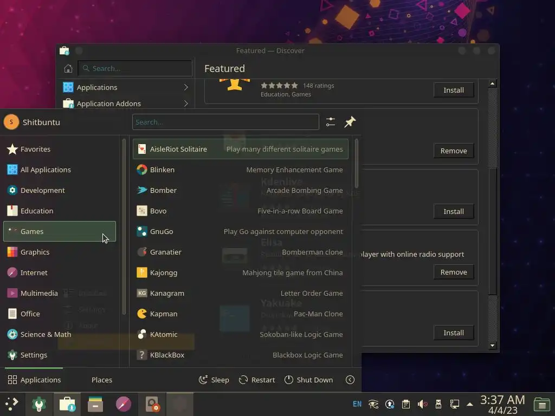Click the Sleep button

click(214, 380)
